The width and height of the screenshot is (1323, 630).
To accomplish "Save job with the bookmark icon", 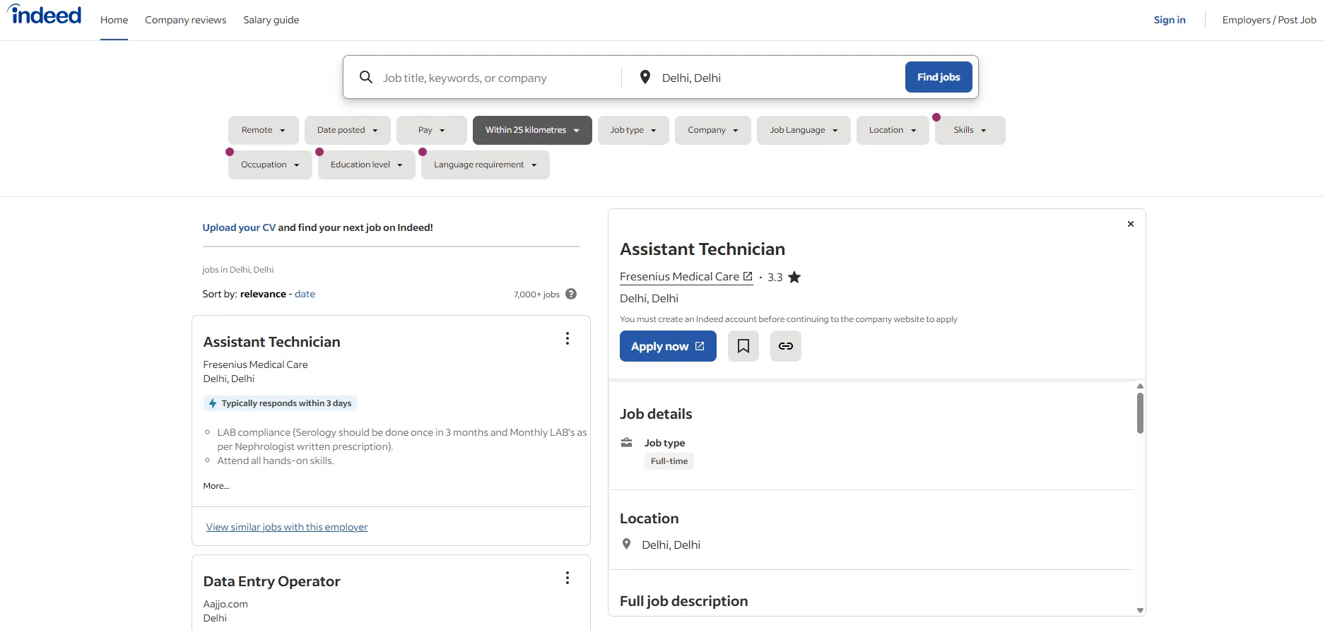I will [x=743, y=346].
